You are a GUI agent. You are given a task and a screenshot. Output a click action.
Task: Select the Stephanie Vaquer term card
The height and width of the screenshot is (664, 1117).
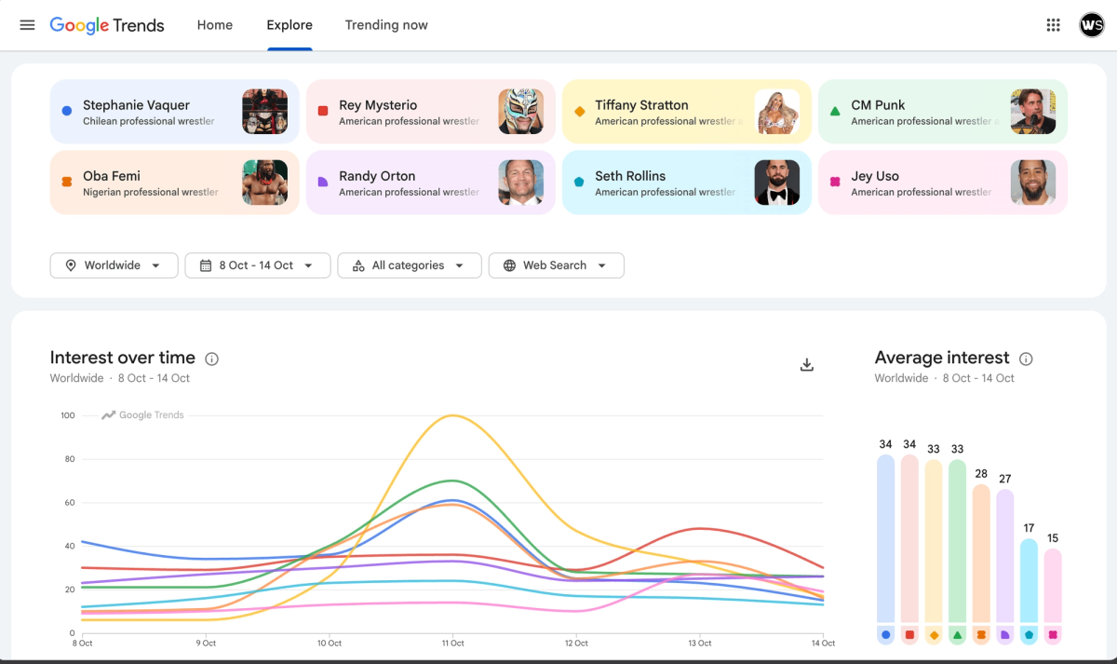175,112
